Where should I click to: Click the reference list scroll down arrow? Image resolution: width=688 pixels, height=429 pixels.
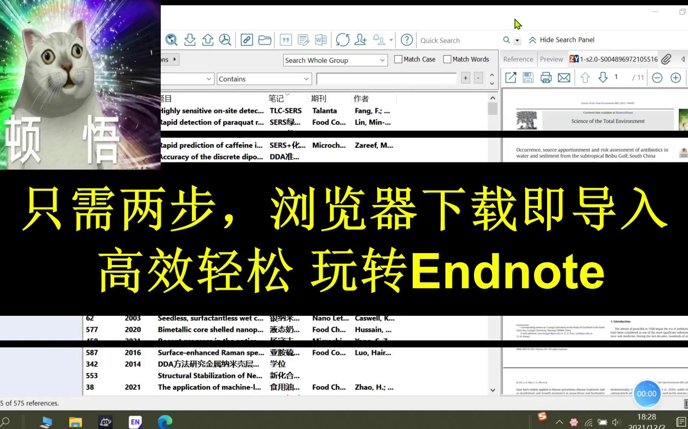tap(493, 390)
